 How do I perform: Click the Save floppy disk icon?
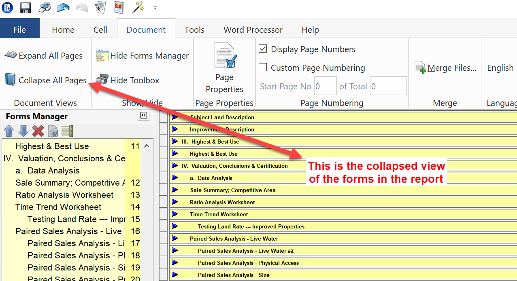pyautogui.click(x=26, y=8)
